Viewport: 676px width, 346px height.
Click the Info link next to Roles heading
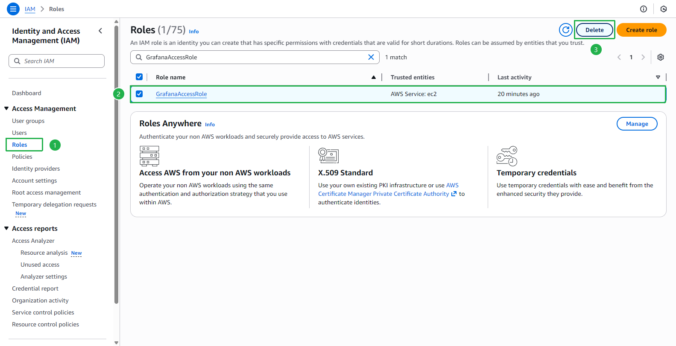point(194,32)
